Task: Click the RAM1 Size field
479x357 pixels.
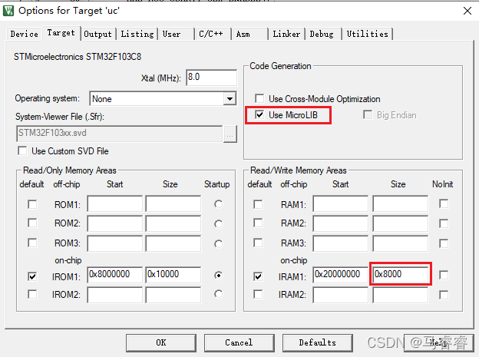Action: click(x=401, y=203)
